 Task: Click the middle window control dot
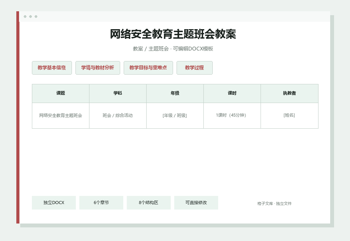(x=31, y=16)
